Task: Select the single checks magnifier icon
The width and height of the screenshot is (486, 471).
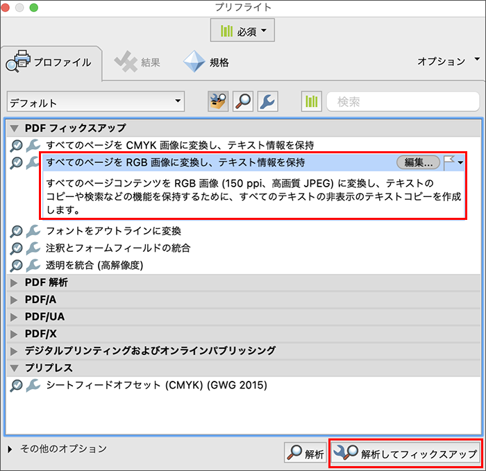Action: click(244, 101)
